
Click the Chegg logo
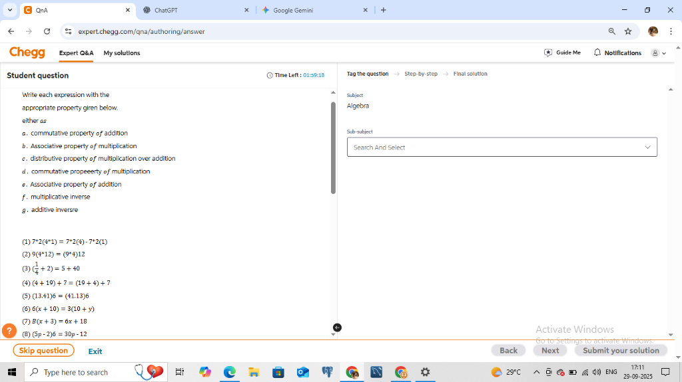(27, 52)
